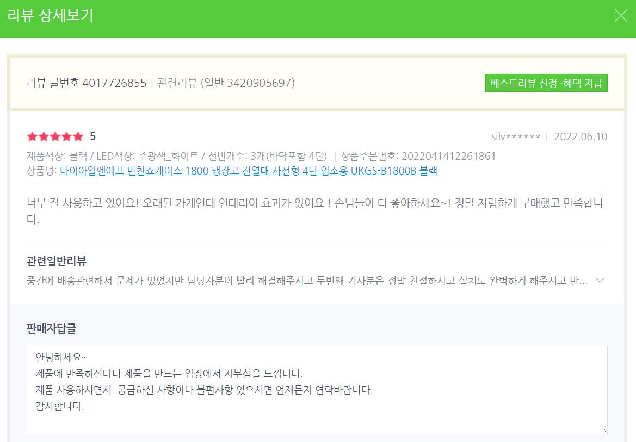Open the 다이아알엔에프 반찬쇼케이스 product link

[x=249, y=171]
